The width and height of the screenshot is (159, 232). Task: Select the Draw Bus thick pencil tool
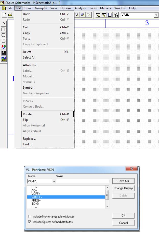(x=104, y=15)
